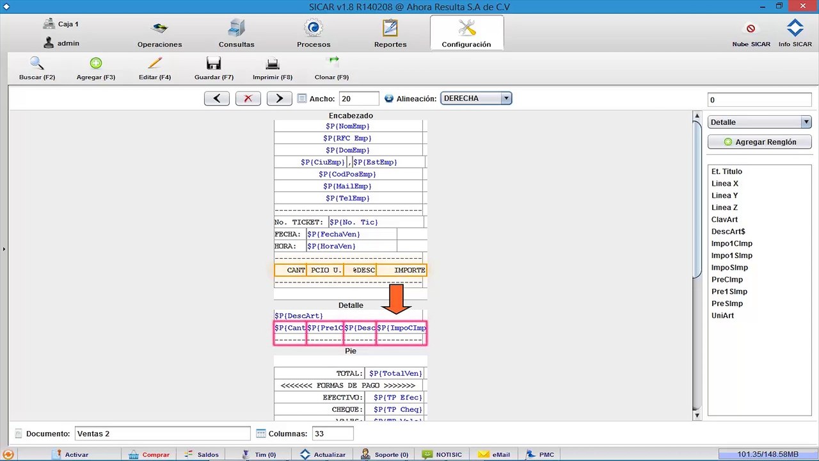Select PreCImp in field list

point(727,280)
